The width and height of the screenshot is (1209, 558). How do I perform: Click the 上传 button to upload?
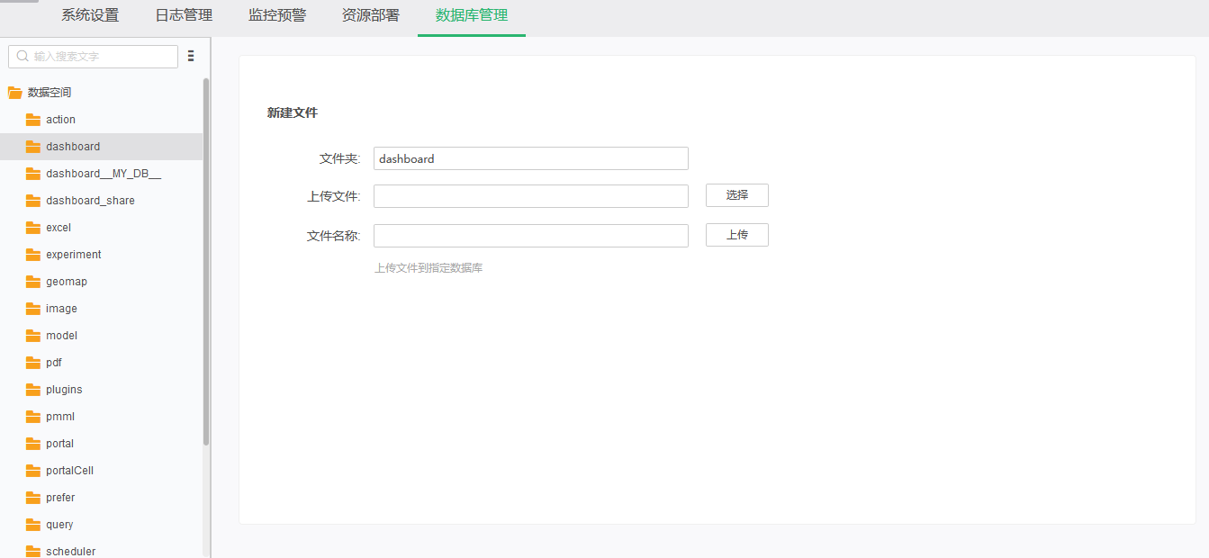point(736,235)
